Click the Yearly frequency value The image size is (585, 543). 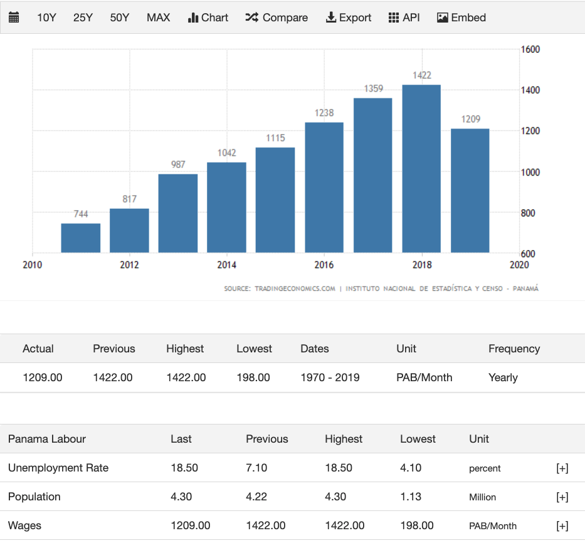[503, 377]
